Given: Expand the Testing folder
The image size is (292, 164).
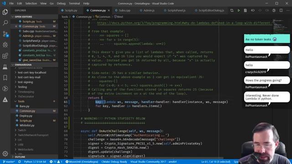Looking at the screenshot, I should 35,87.
